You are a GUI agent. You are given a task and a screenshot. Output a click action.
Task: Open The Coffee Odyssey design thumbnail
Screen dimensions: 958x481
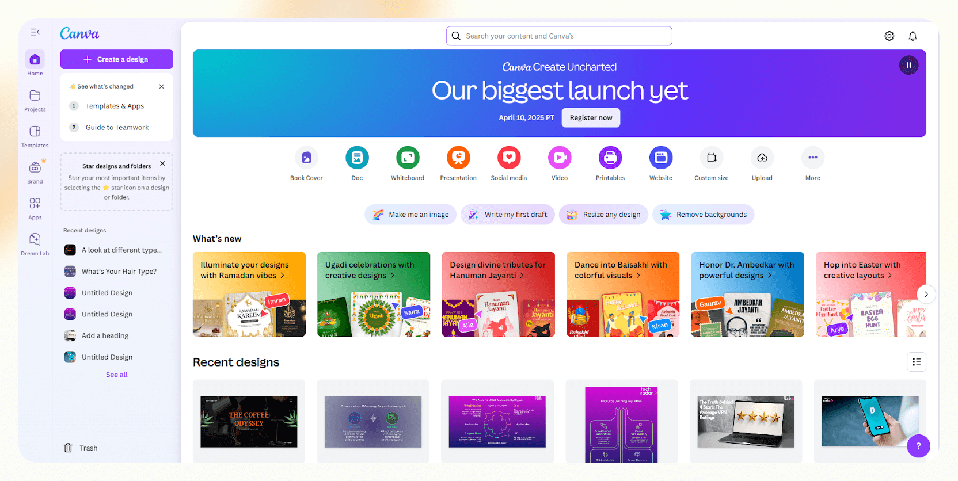click(x=249, y=422)
